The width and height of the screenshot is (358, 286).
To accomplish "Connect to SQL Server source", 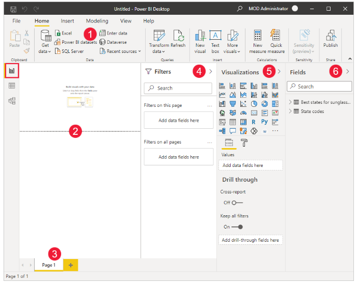I will (x=69, y=51).
